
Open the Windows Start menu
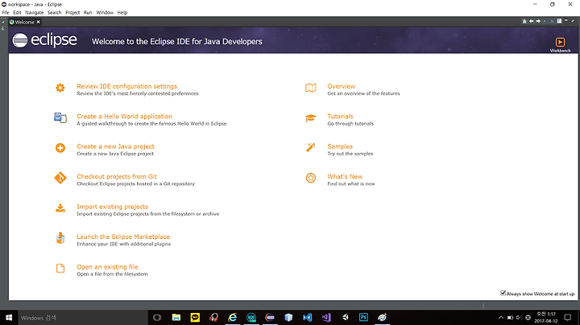coord(9,318)
